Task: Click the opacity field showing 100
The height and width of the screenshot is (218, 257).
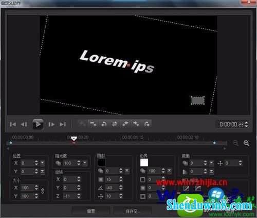Action: 70,163
